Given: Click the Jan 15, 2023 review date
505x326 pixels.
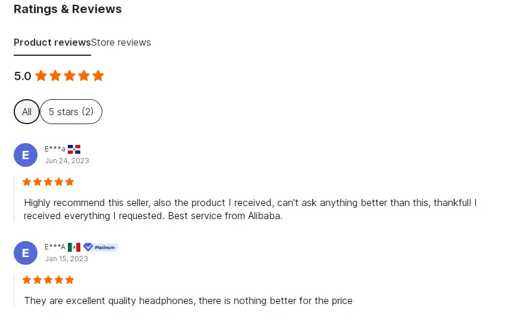Looking at the screenshot, I should (66, 259).
